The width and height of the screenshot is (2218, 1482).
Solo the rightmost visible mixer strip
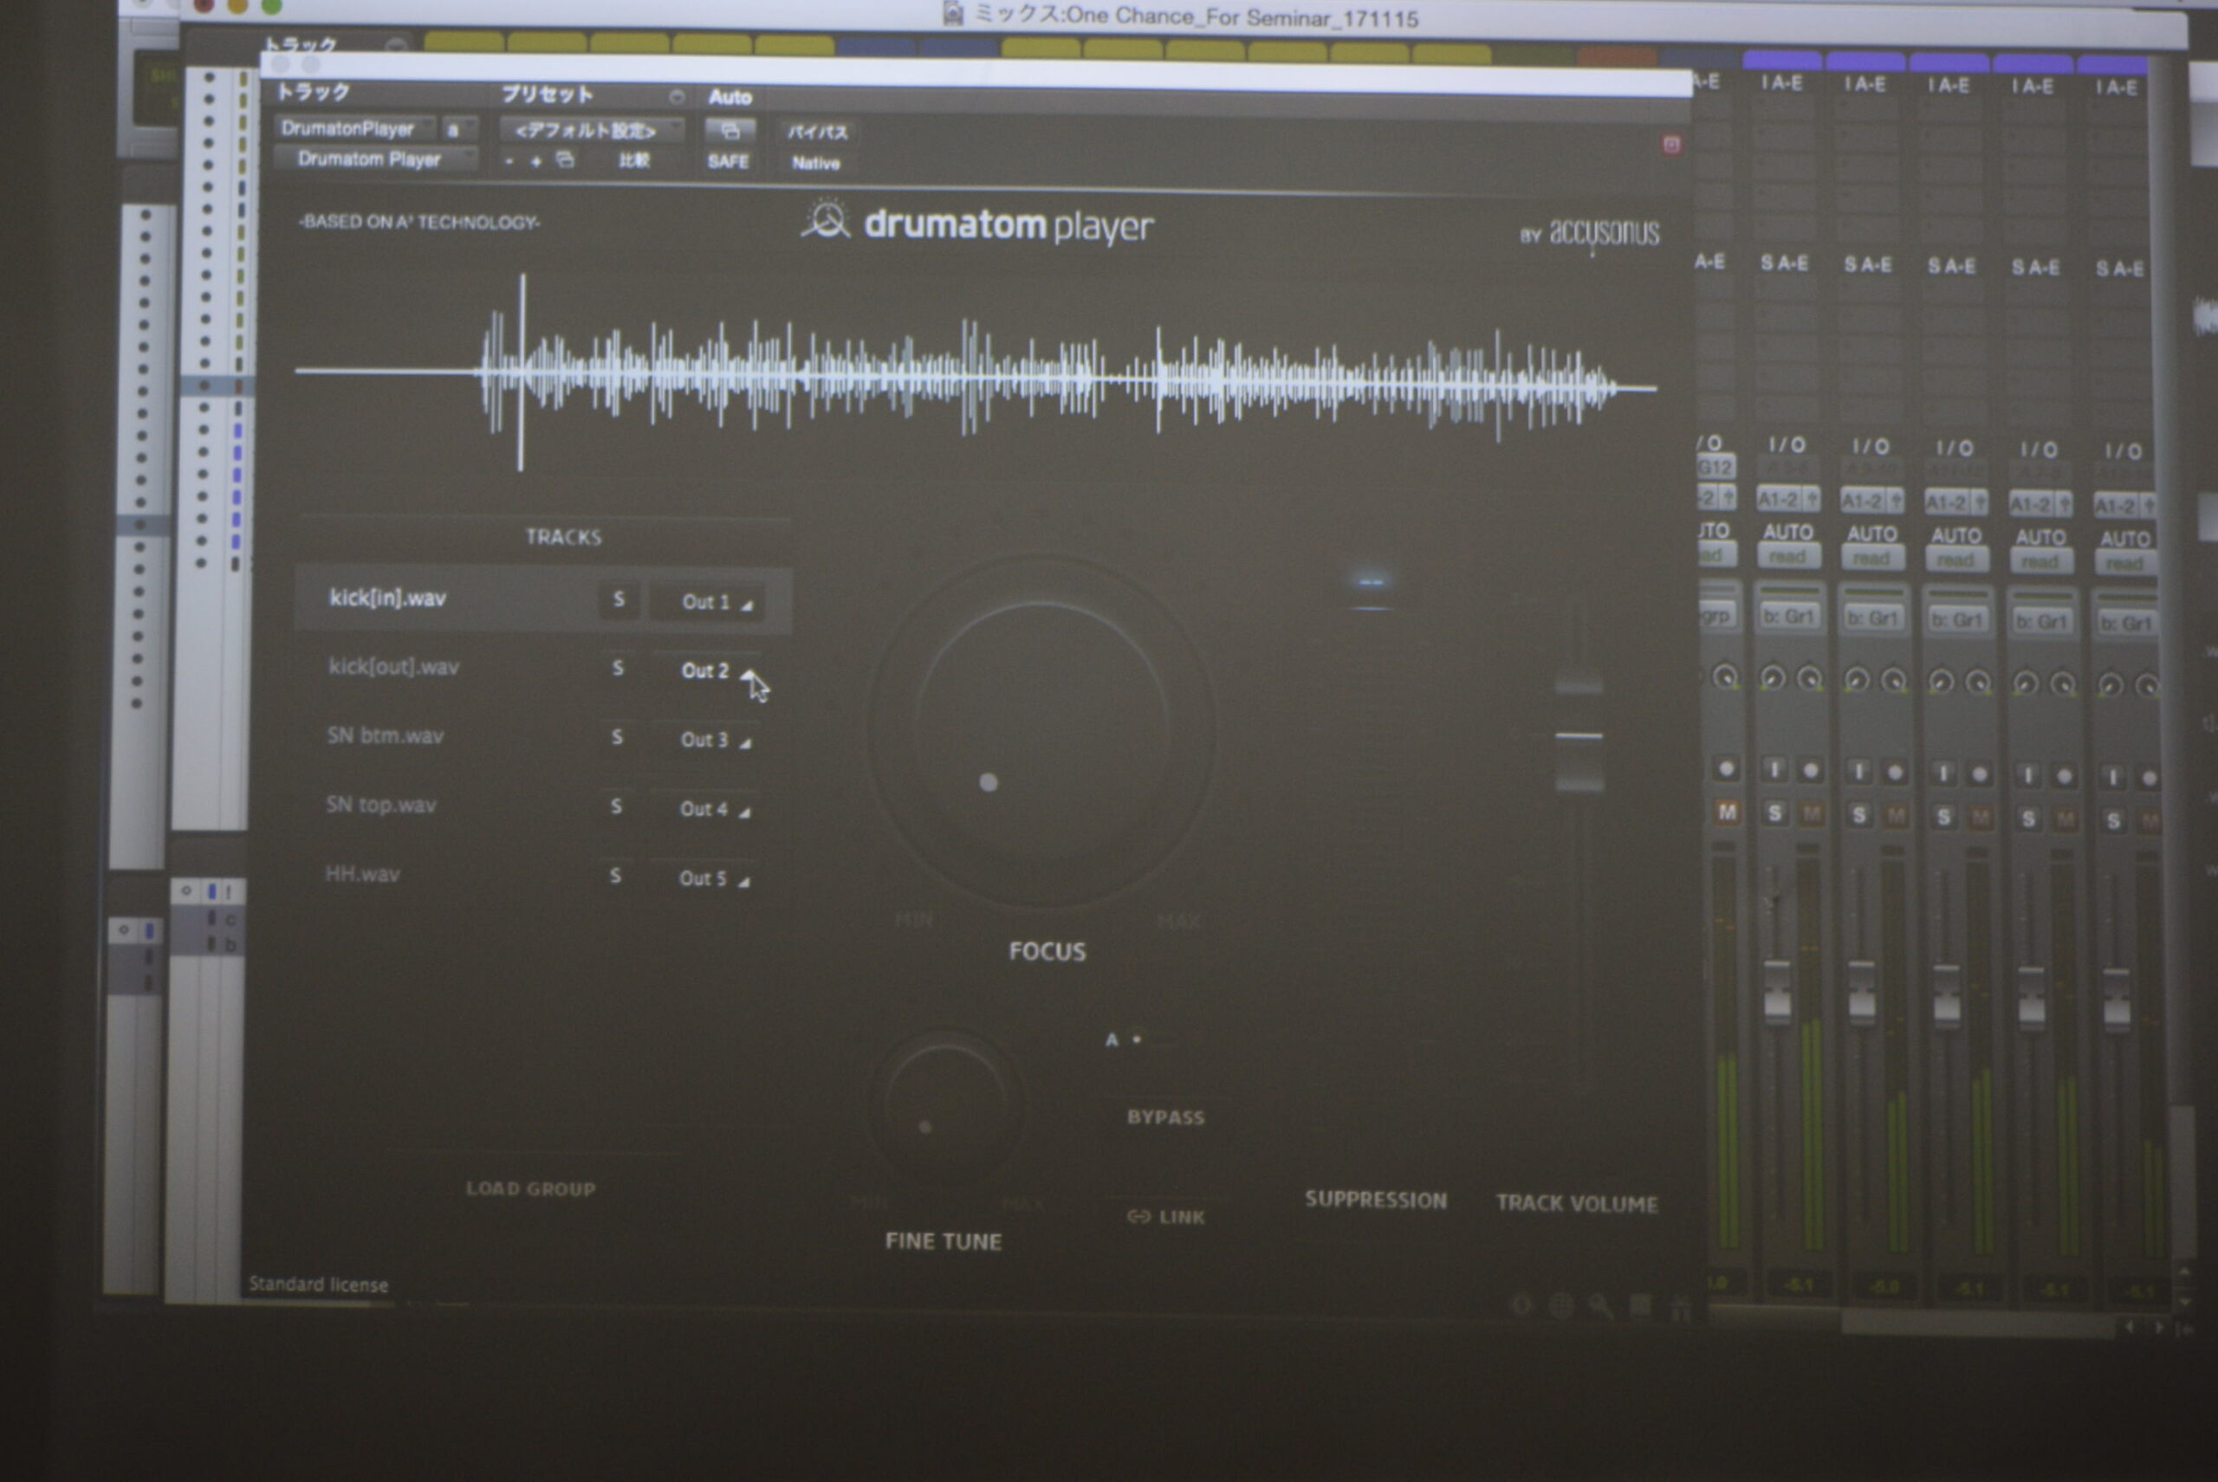[x=2114, y=820]
